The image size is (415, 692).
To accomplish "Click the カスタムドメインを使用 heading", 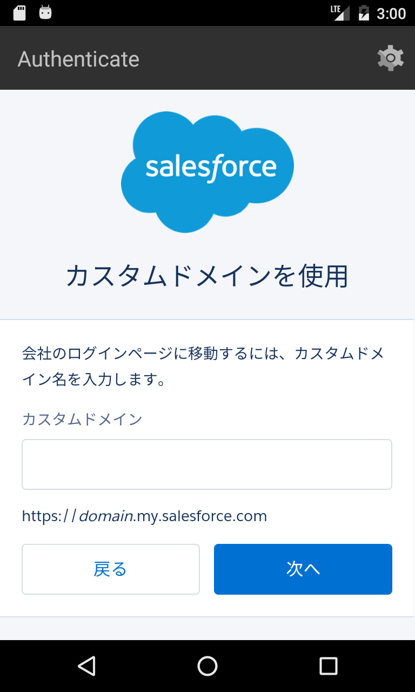I will [207, 276].
